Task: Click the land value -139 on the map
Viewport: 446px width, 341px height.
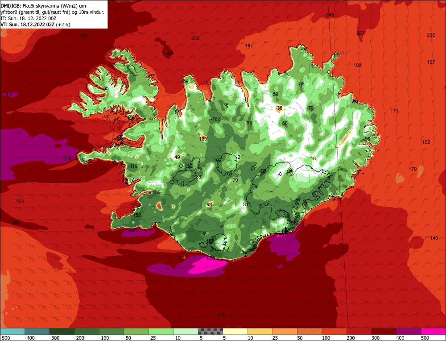Action: click(156, 192)
